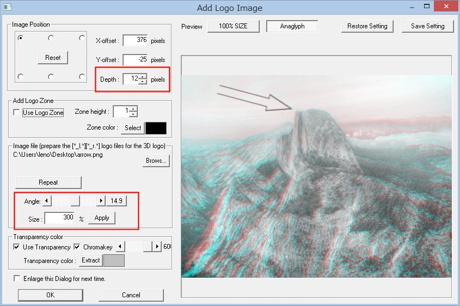Click the Restore Setting button
Image resolution: width=460 pixels, height=306 pixels.
[367, 26]
